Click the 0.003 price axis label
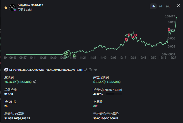 pos(171,46)
